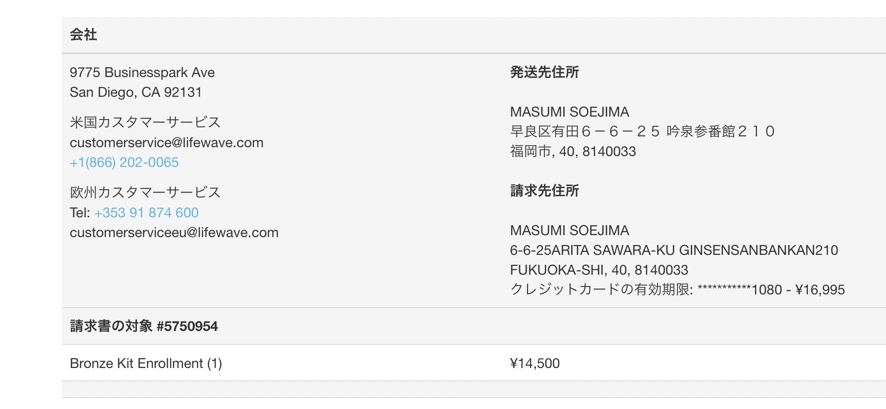Click the 6-6-25ARITA SAWARA-KU billing address line
Viewport: 886px width, 409px height.
point(674,250)
